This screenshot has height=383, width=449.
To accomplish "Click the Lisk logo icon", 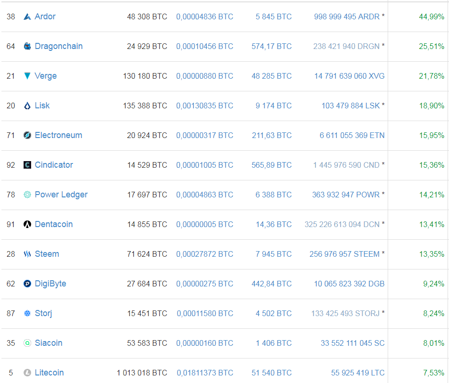I will pos(27,106).
